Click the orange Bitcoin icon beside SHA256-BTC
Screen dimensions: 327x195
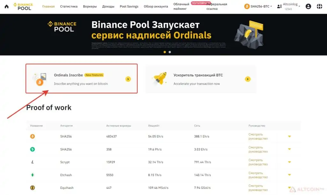(247, 6)
